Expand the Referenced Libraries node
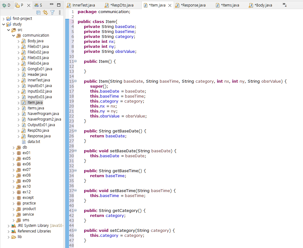303x248 pixels. [8, 232]
